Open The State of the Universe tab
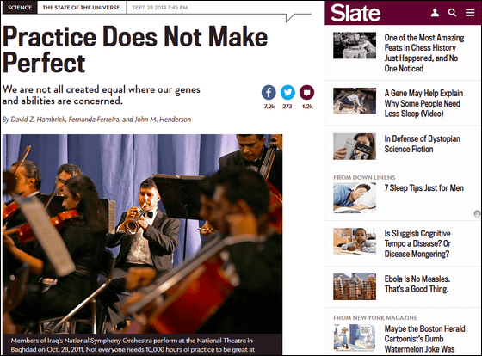 pos(82,8)
